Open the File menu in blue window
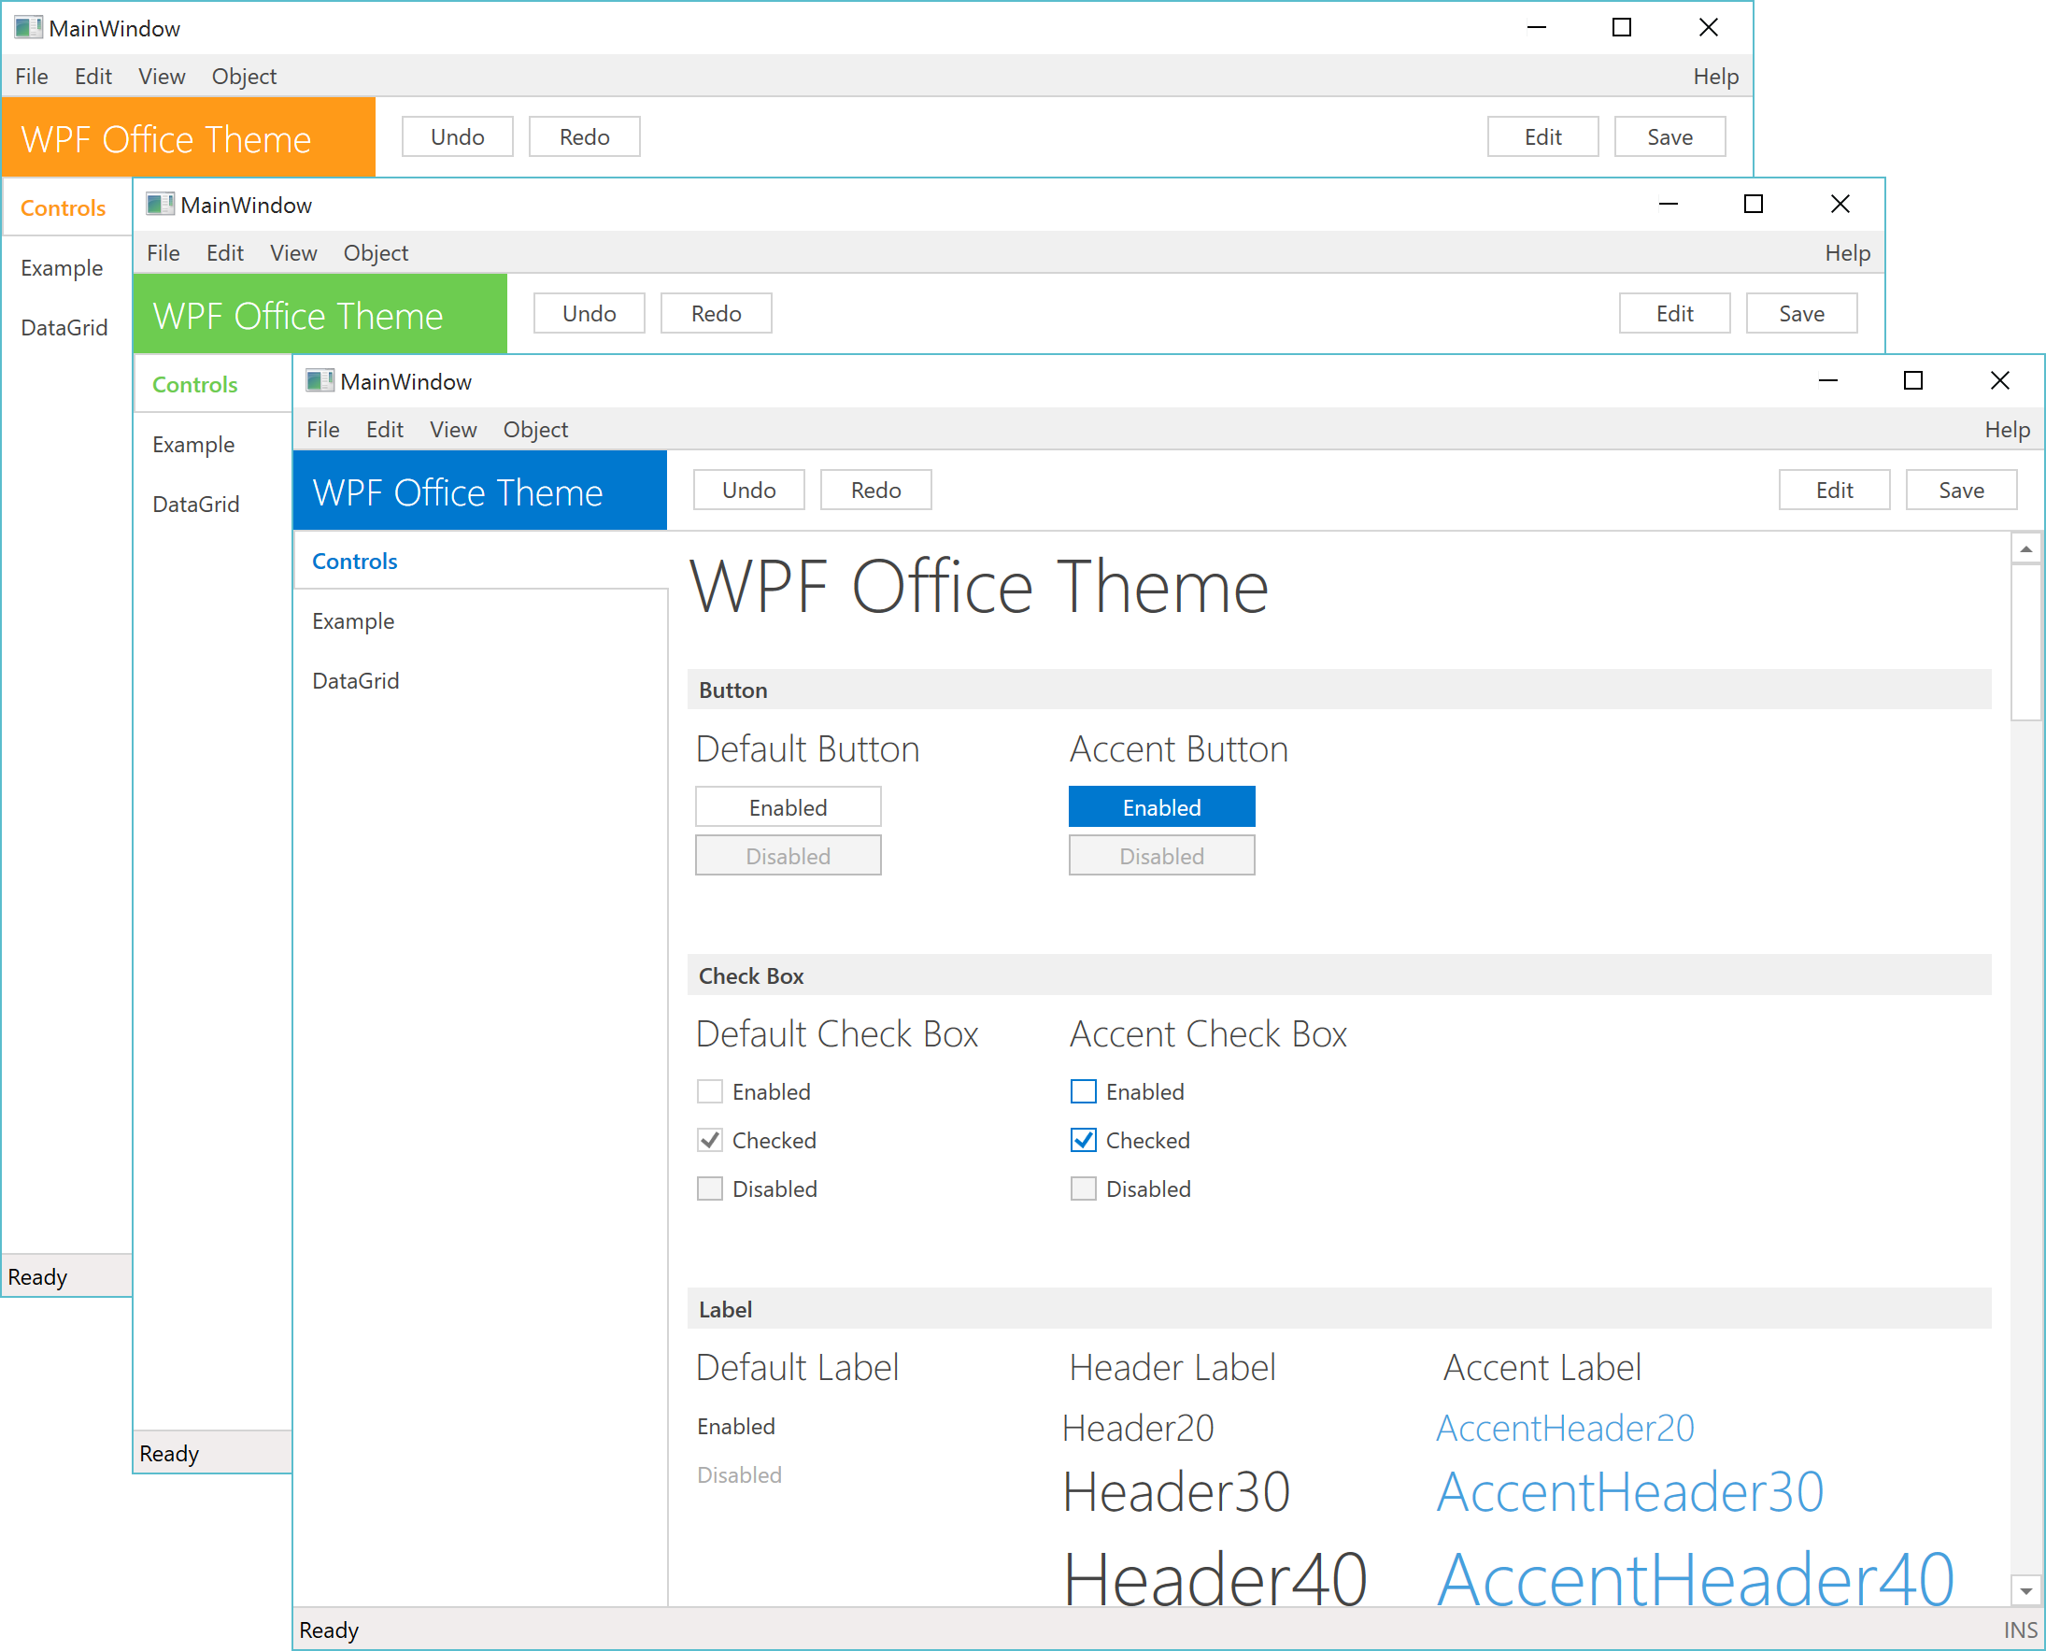This screenshot has height=1651, width=2046. pos(323,430)
